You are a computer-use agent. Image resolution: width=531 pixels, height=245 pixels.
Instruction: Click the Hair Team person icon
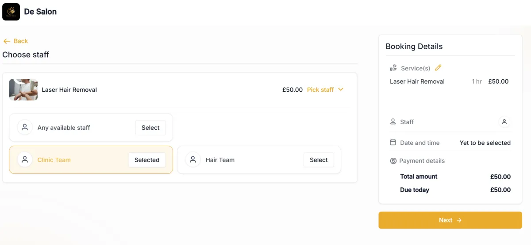(x=193, y=160)
